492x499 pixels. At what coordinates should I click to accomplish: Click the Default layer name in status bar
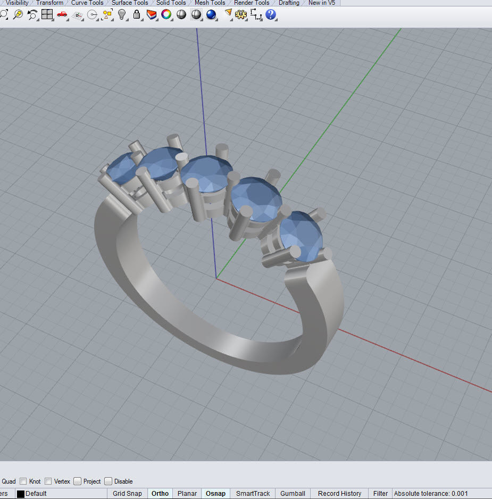[36, 493]
